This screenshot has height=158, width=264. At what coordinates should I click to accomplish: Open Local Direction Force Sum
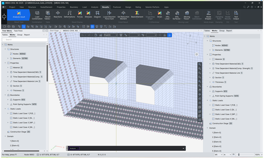pyautogui.click(x=109, y=15)
